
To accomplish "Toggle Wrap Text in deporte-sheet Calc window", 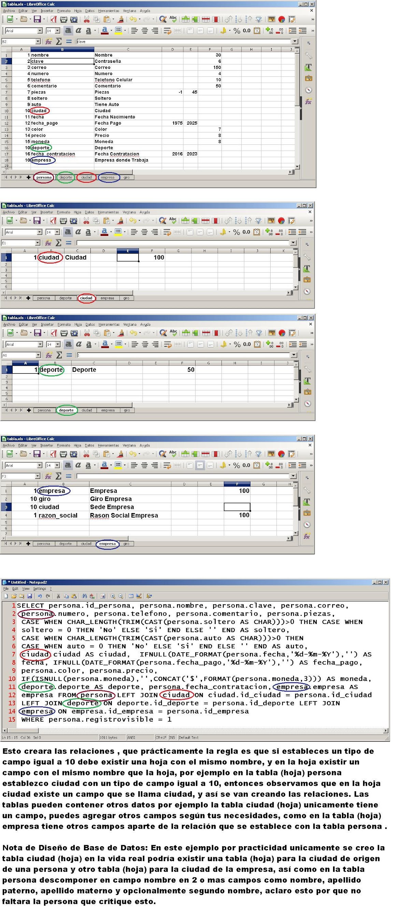I will tap(168, 344).
